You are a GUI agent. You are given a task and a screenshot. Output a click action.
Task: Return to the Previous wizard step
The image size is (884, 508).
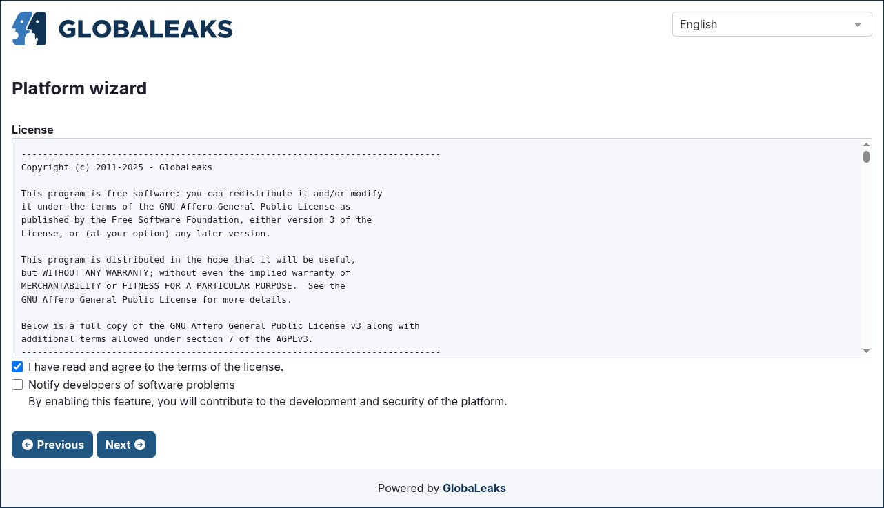click(52, 445)
